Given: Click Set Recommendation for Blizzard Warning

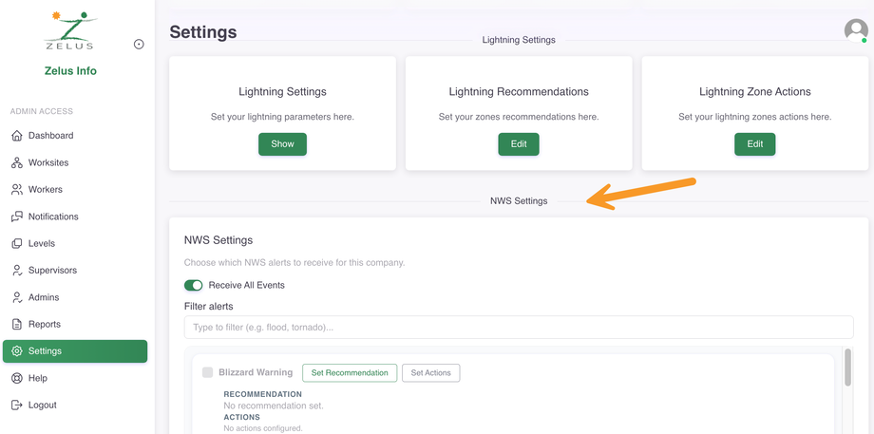Looking at the screenshot, I should point(350,373).
